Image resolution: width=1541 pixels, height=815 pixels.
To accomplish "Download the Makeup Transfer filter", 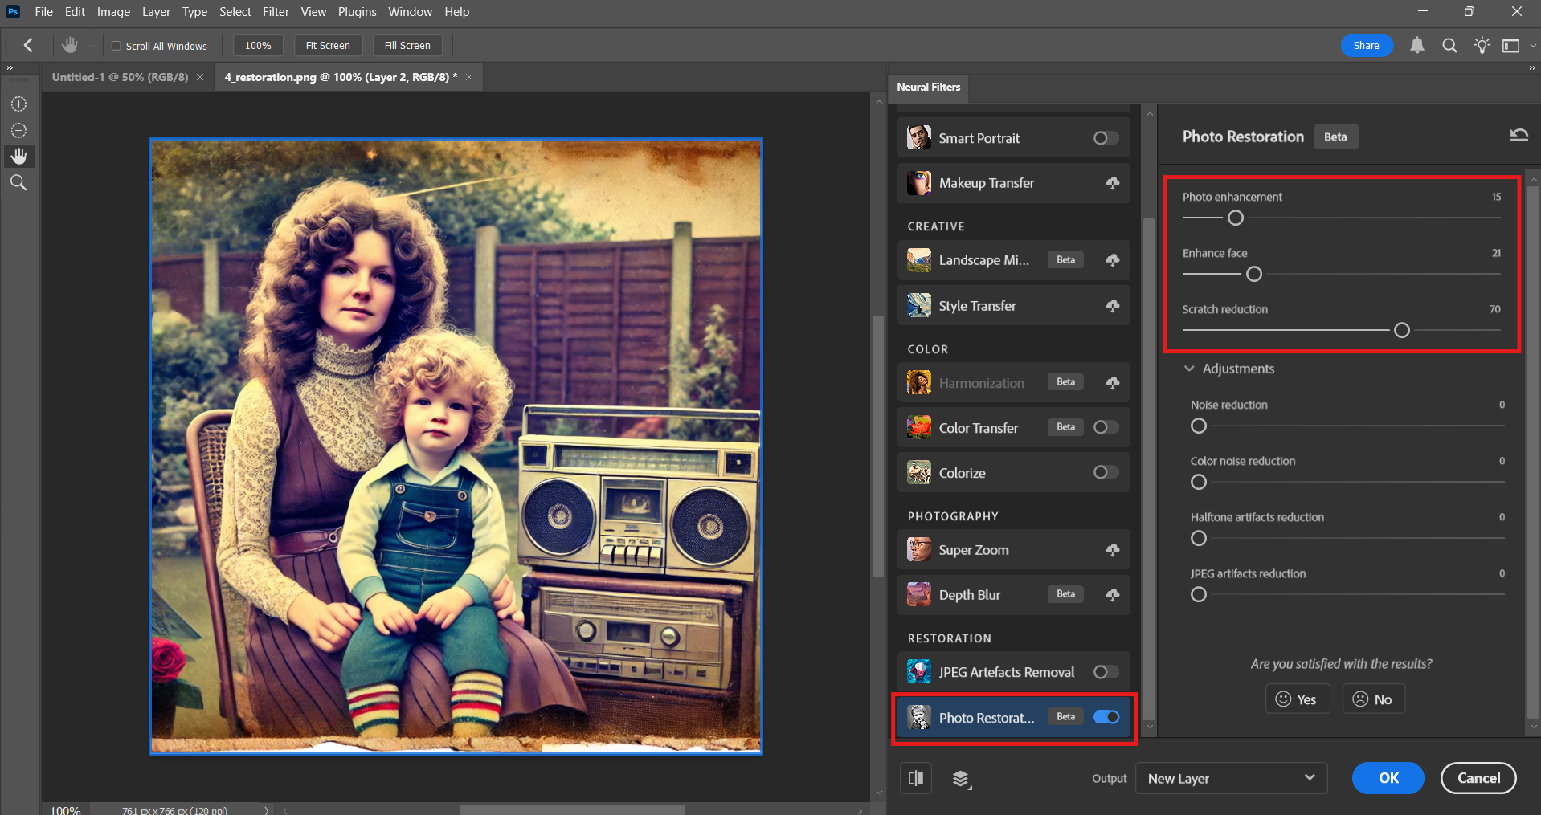I will pyautogui.click(x=1112, y=183).
